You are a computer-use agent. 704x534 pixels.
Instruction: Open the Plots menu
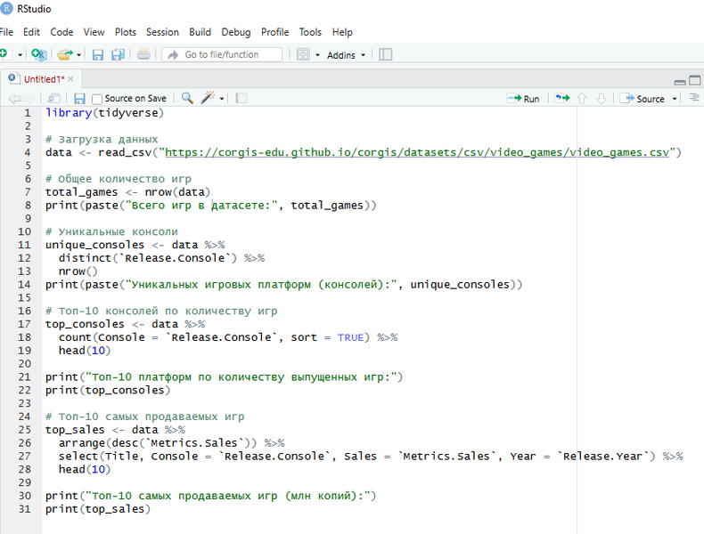tap(126, 32)
